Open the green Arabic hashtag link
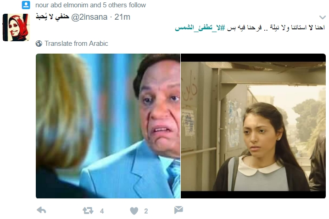Screen dimensions: 329x219 200,27
